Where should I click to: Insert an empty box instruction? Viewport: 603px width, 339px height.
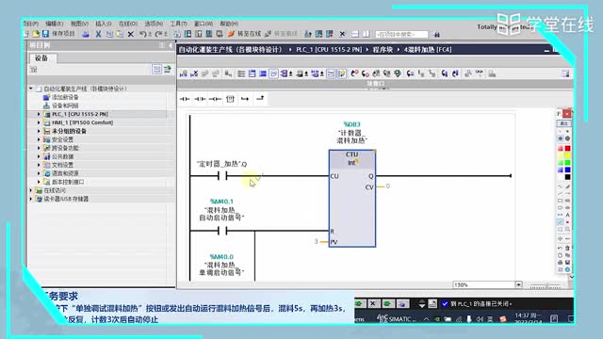(230, 99)
